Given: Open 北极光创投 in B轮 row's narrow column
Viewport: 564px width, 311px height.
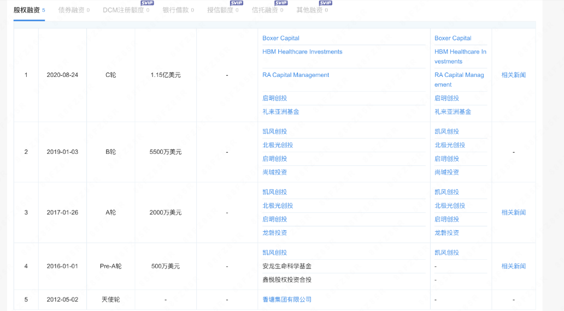Looking at the screenshot, I should [450, 145].
